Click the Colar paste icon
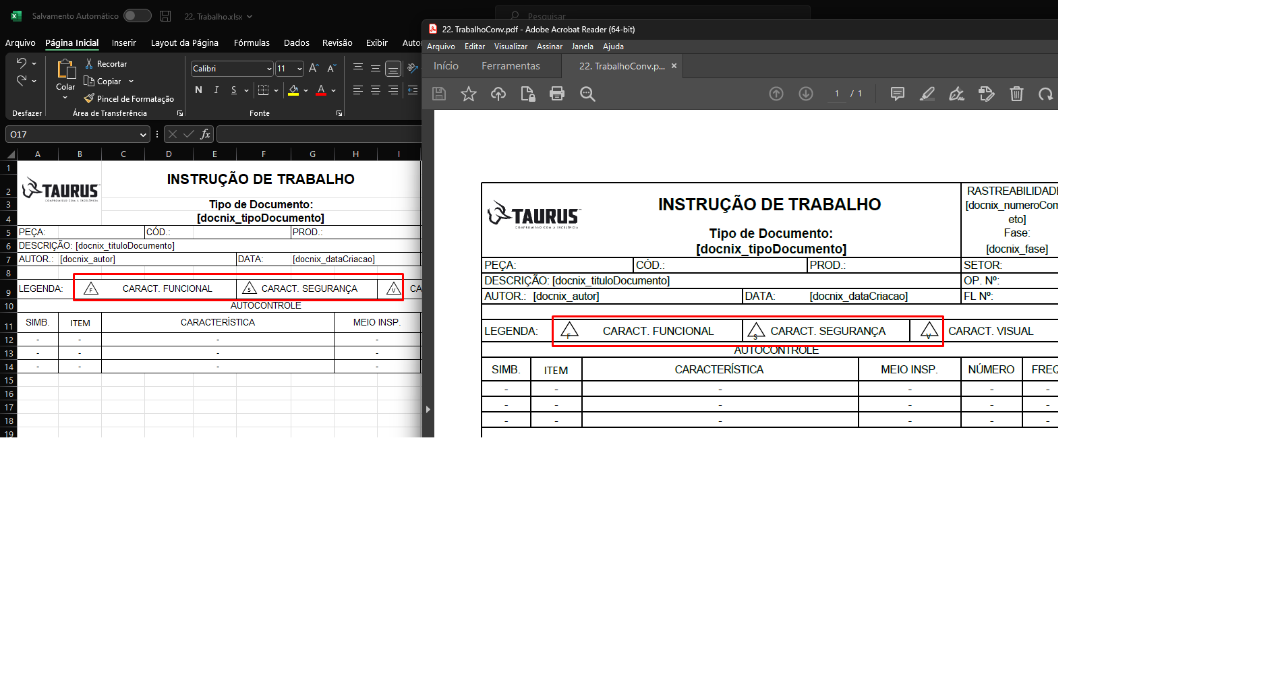The width and height of the screenshot is (1276, 678). pyautogui.click(x=65, y=69)
